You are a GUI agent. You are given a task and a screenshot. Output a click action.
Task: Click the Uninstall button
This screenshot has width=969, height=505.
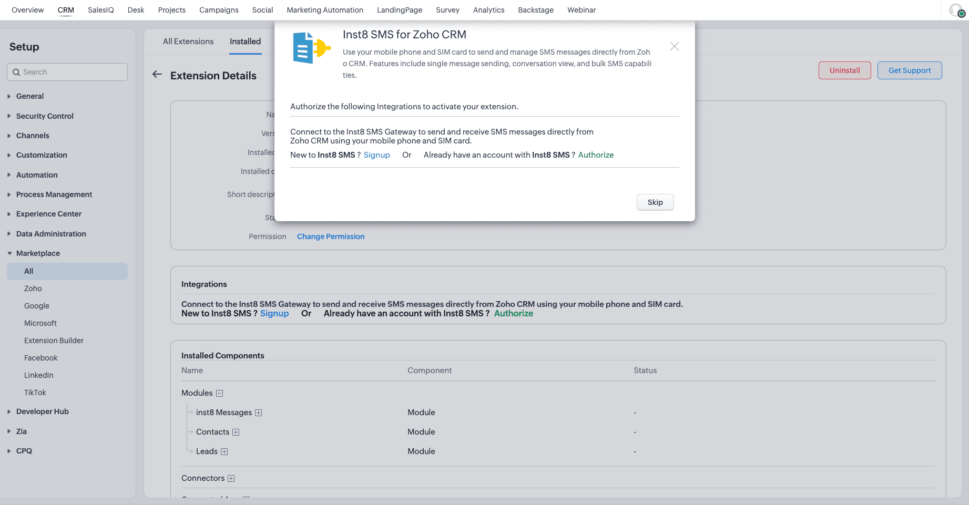[x=845, y=70]
